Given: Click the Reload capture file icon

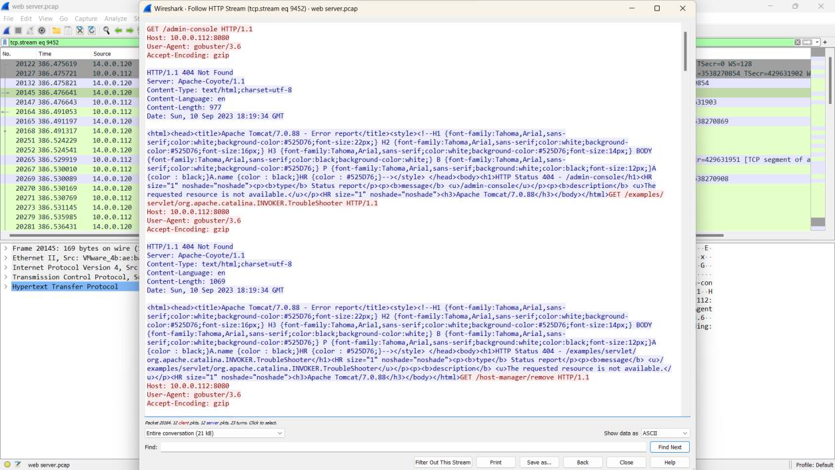Looking at the screenshot, I should pos(91,31).
